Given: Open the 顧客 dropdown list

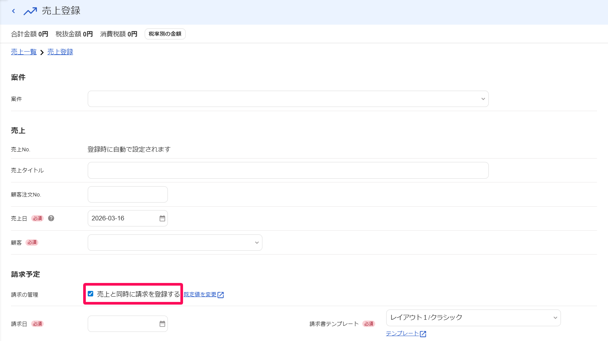Looking at the screenshot, I should pyautogui.click(x=175, y=243).
